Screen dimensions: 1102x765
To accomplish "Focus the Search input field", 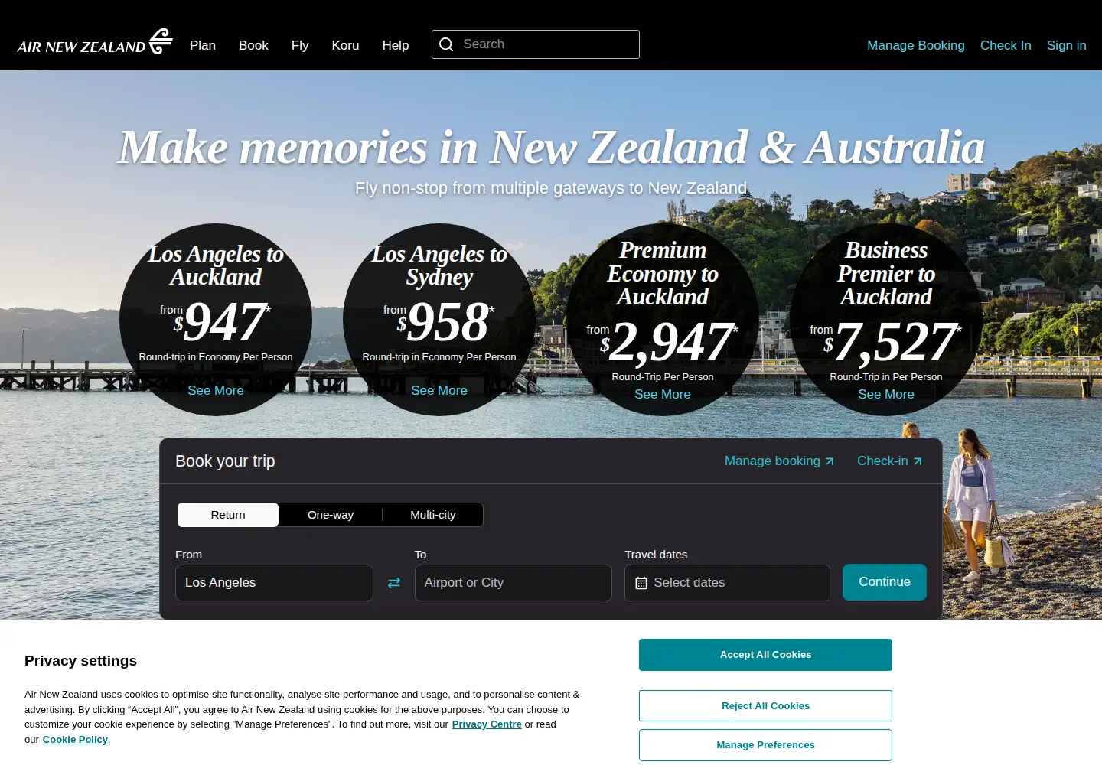I will pyautogui.click(x=536, y=44).
